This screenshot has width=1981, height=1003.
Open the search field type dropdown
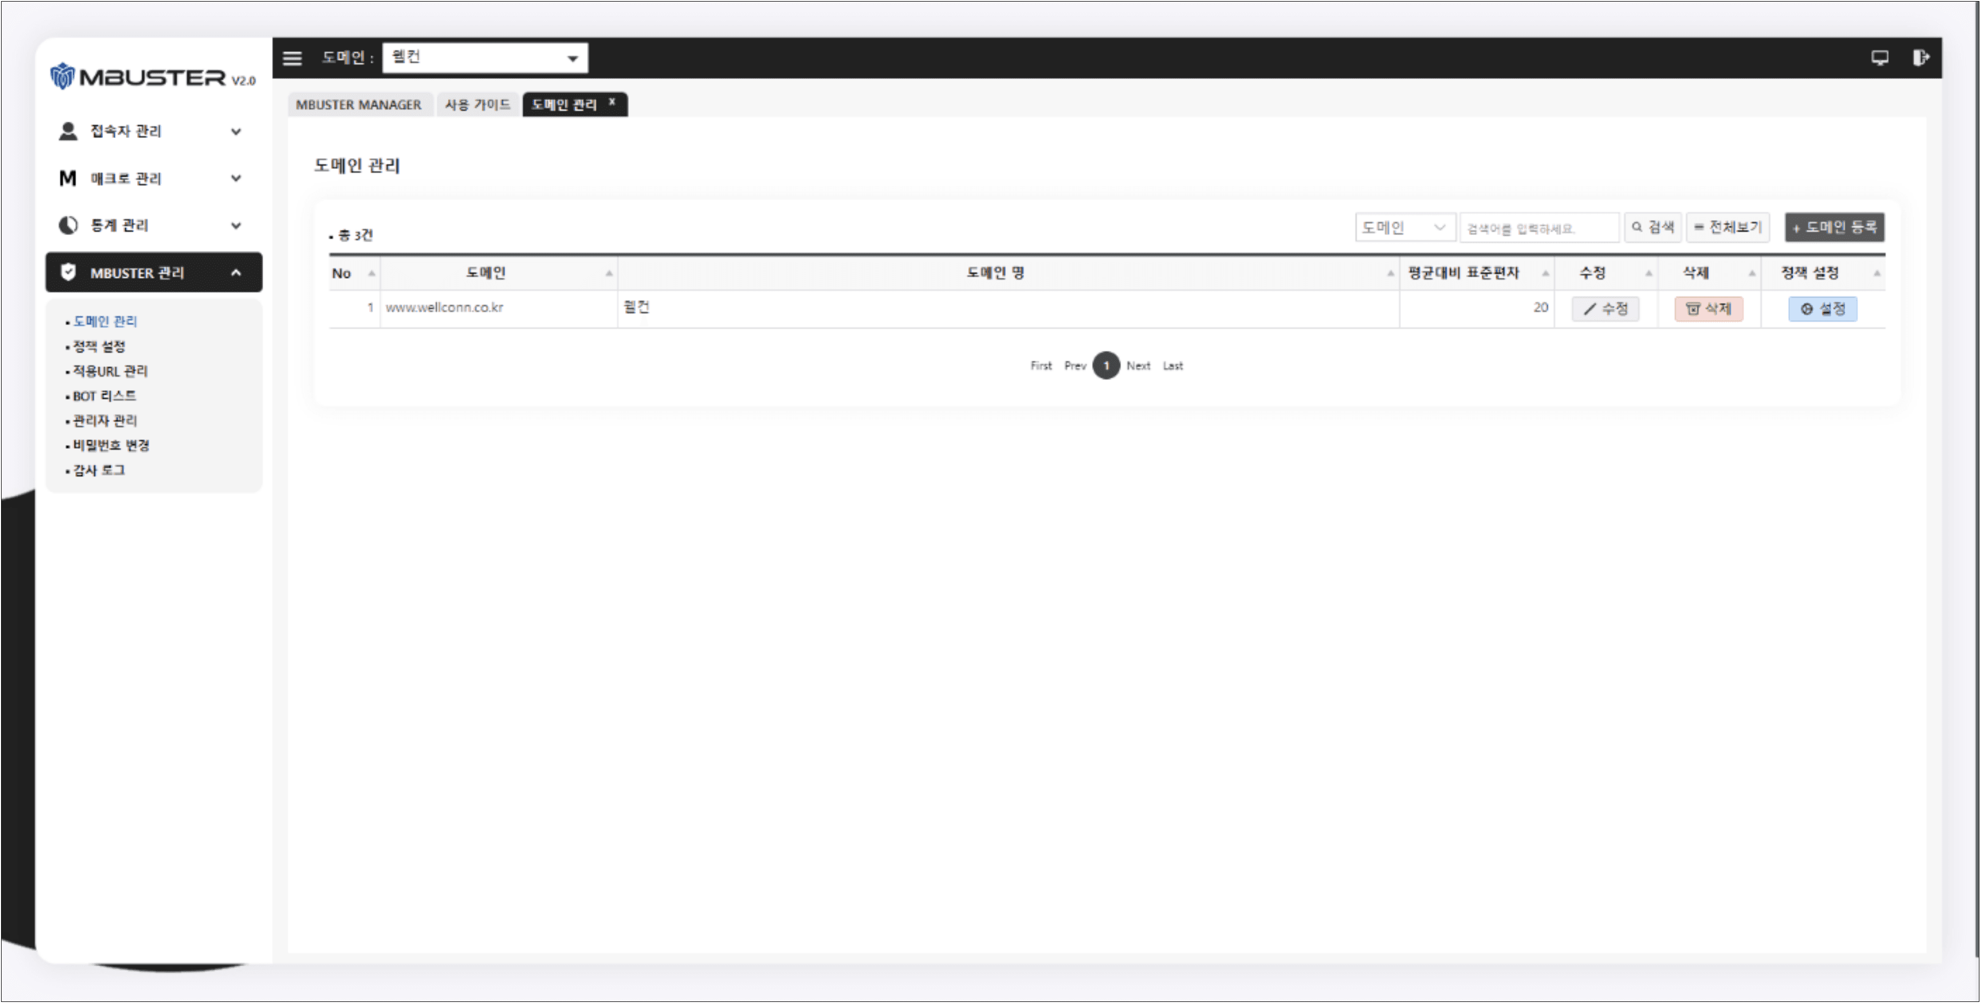(1405, 228)
